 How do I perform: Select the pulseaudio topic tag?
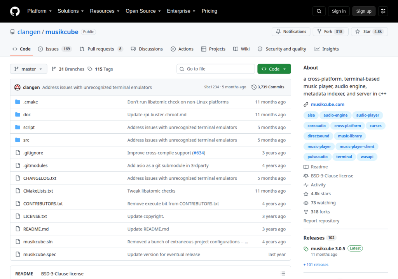[317, 157]
